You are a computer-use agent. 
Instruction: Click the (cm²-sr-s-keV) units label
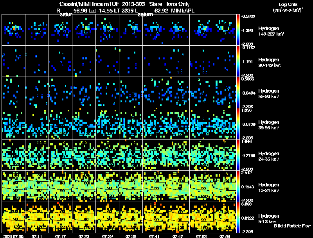tap(288, 10)
